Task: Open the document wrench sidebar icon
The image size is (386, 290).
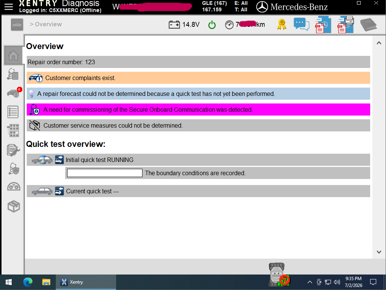Action: coord(13,150)
